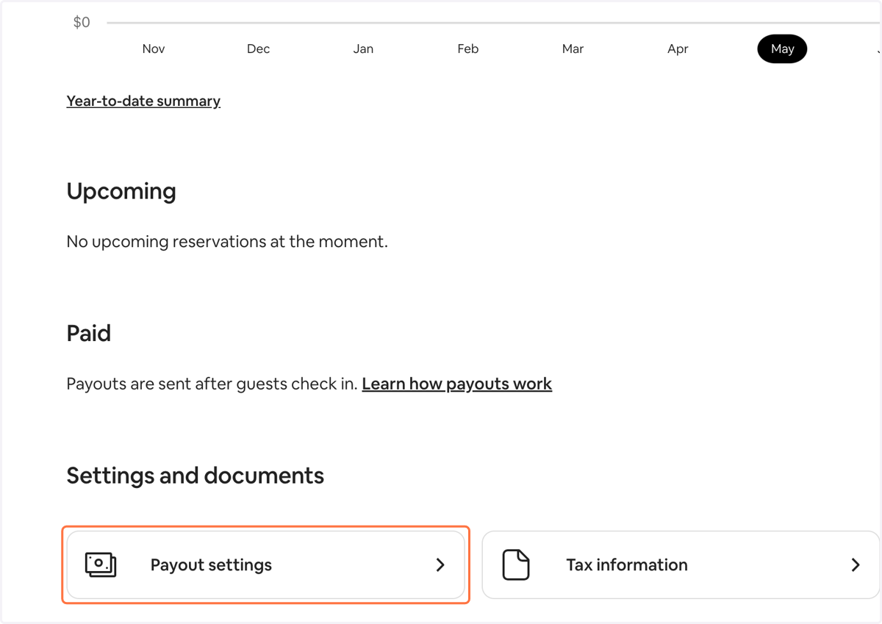Click the Tax information document icon
882x624 pixels.
point(516,564)
